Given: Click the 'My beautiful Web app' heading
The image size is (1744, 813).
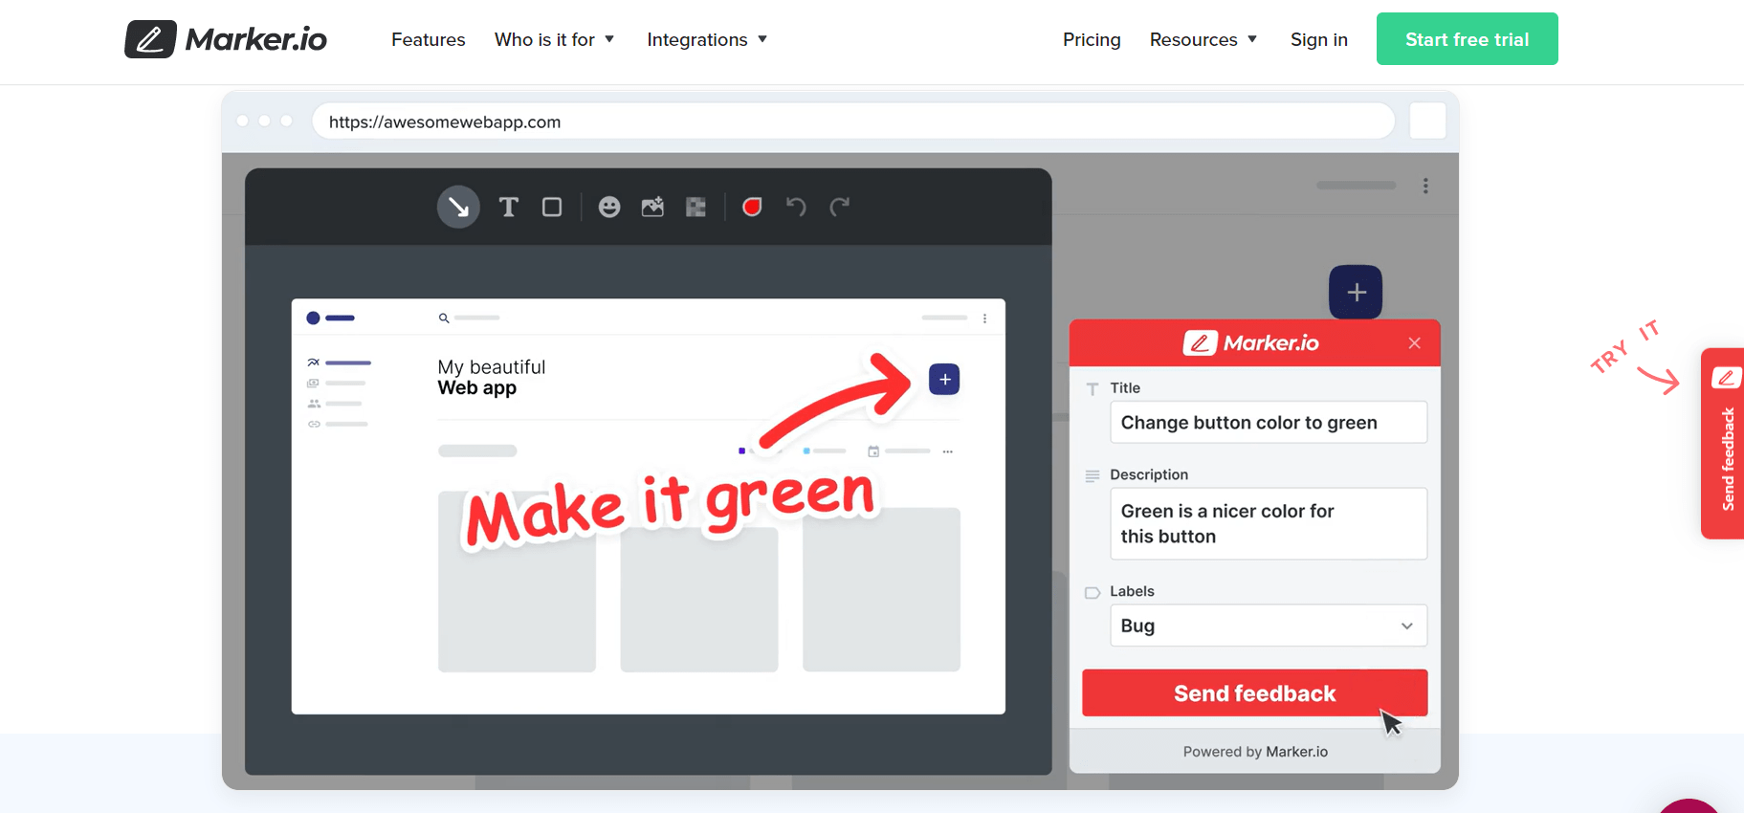Looking at the screenshot, I should click(x=492, y=378).
